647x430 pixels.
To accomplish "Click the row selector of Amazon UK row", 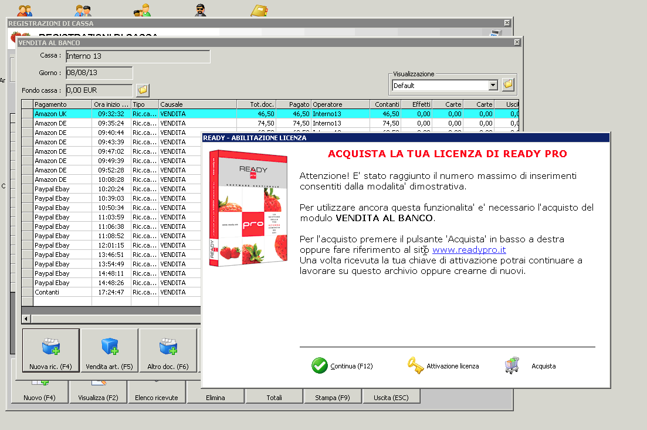I will click(27, 114).
